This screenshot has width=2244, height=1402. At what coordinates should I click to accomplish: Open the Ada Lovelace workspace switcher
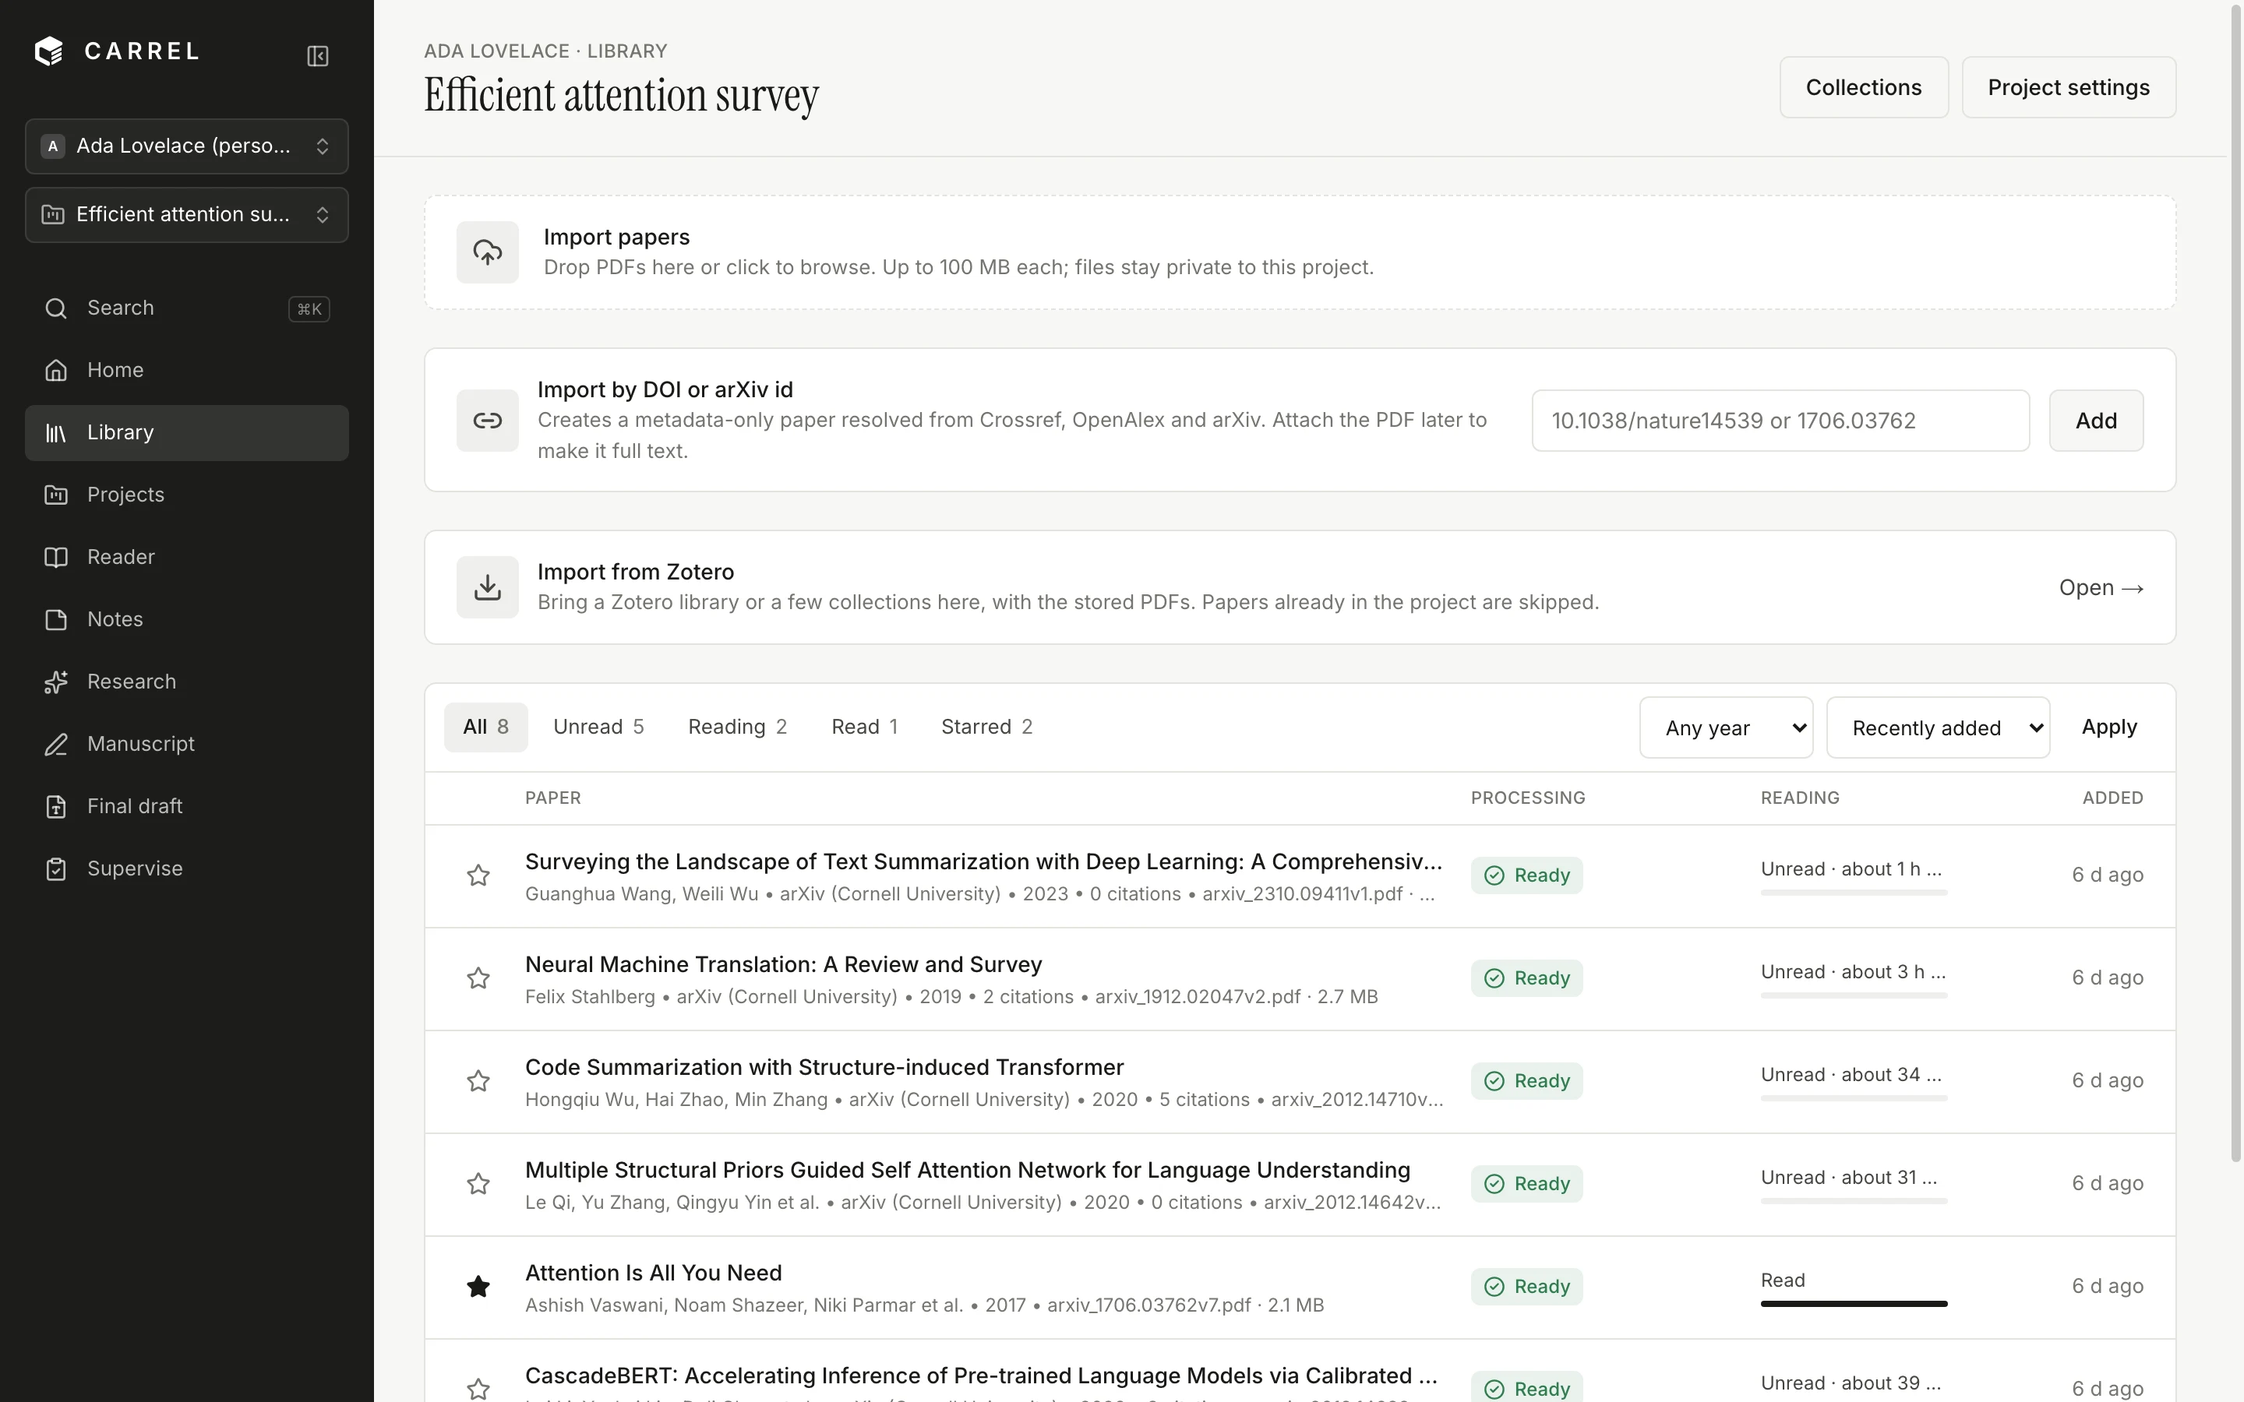coord(186,146)
